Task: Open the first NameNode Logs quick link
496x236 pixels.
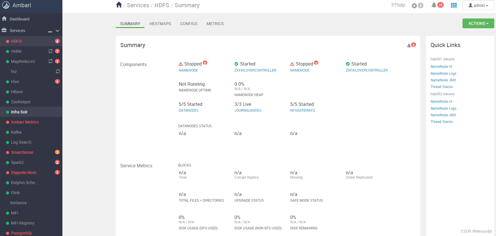Action: click(x=443, y=74)
